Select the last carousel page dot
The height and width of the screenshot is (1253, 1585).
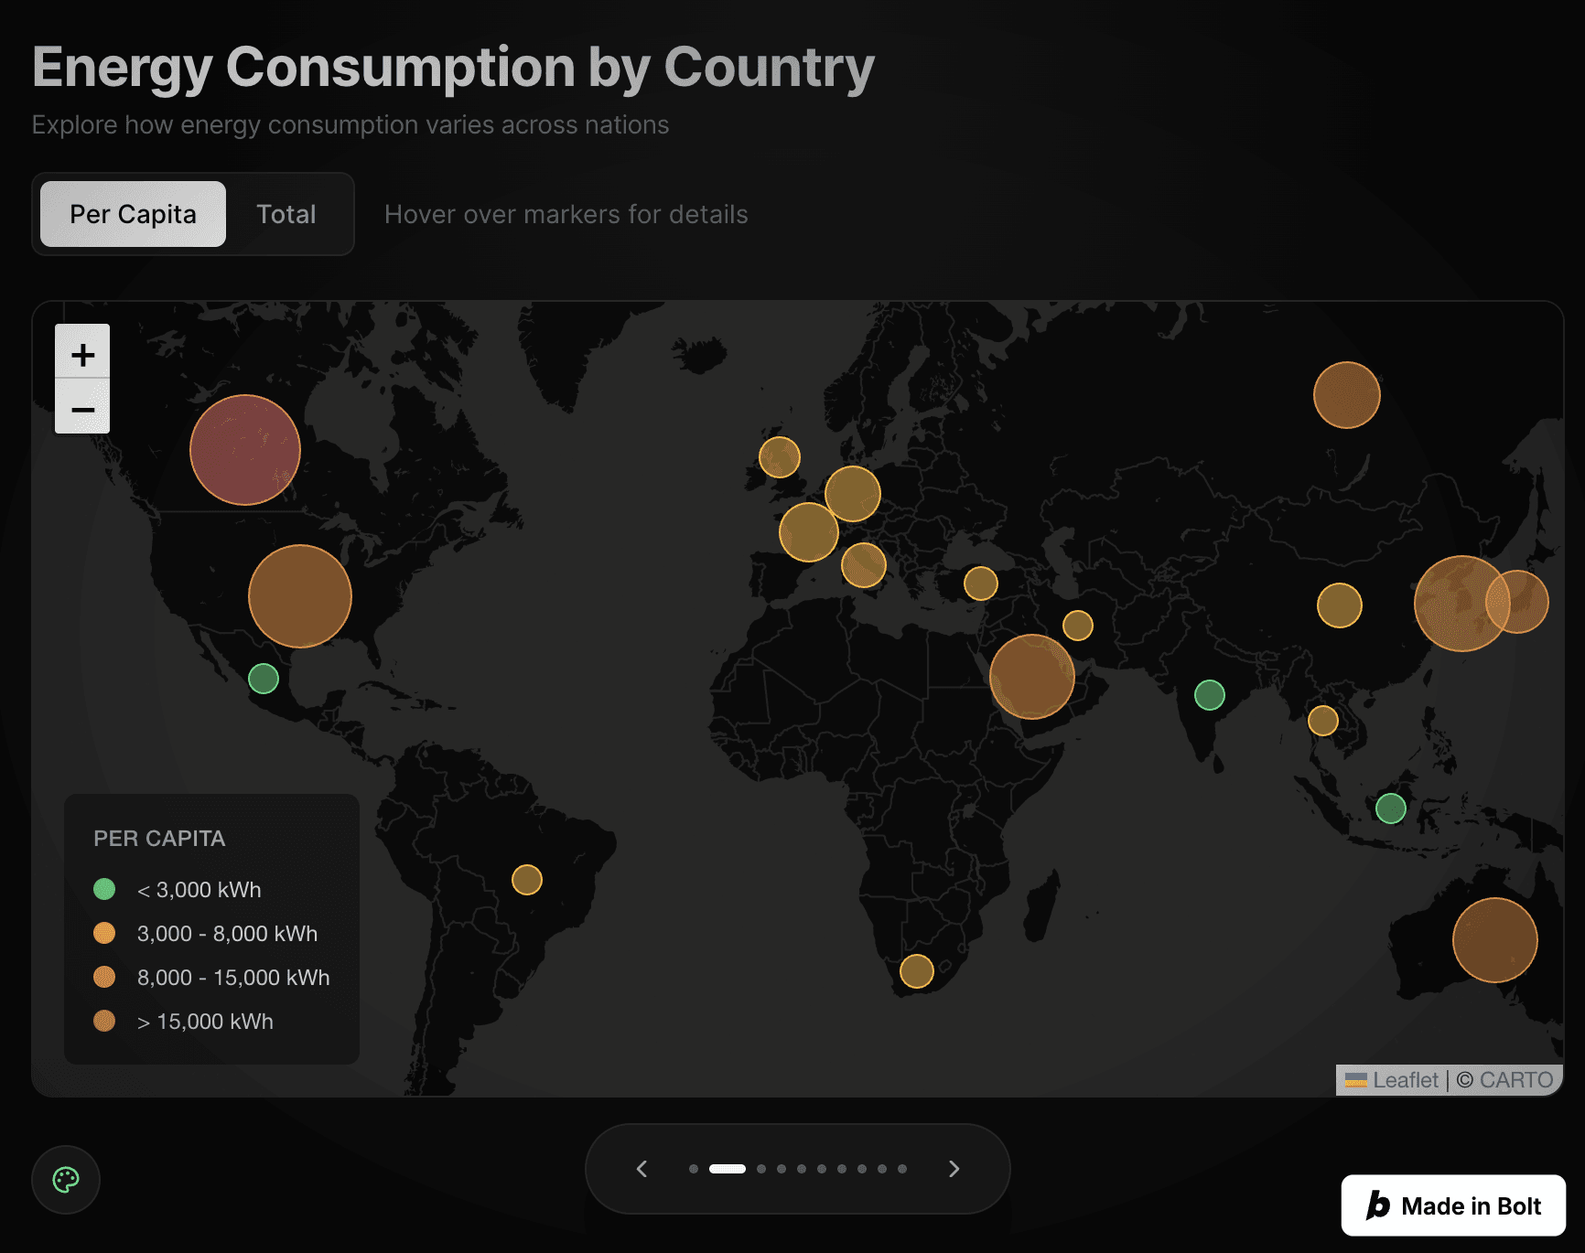901,1168
